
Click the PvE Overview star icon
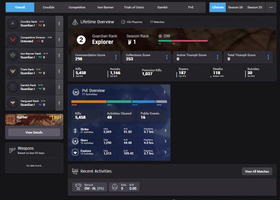76,92
